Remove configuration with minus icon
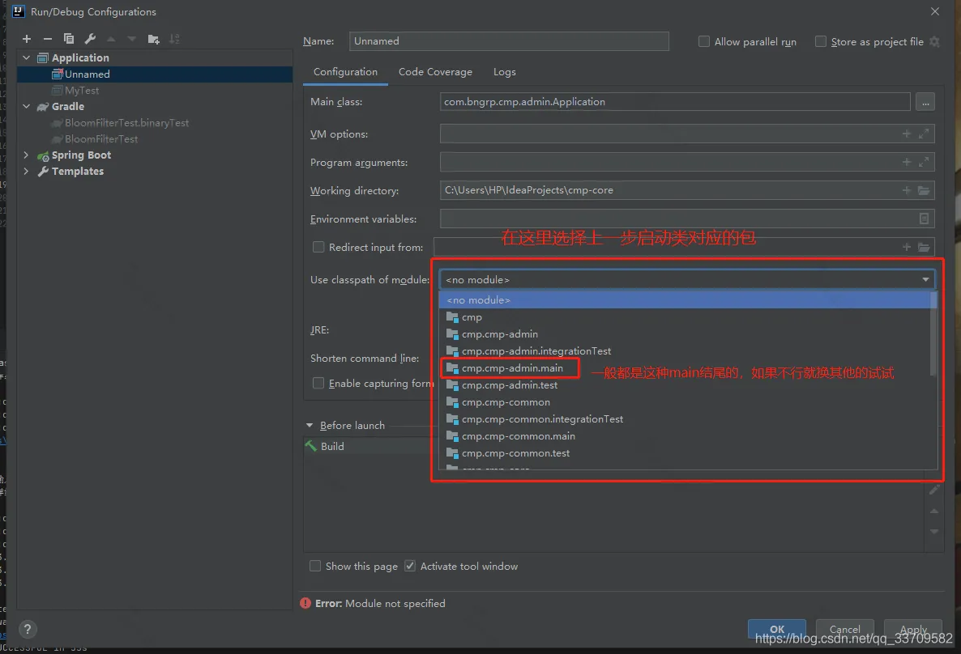Viewport: 961px width, 654px height. 47,39
